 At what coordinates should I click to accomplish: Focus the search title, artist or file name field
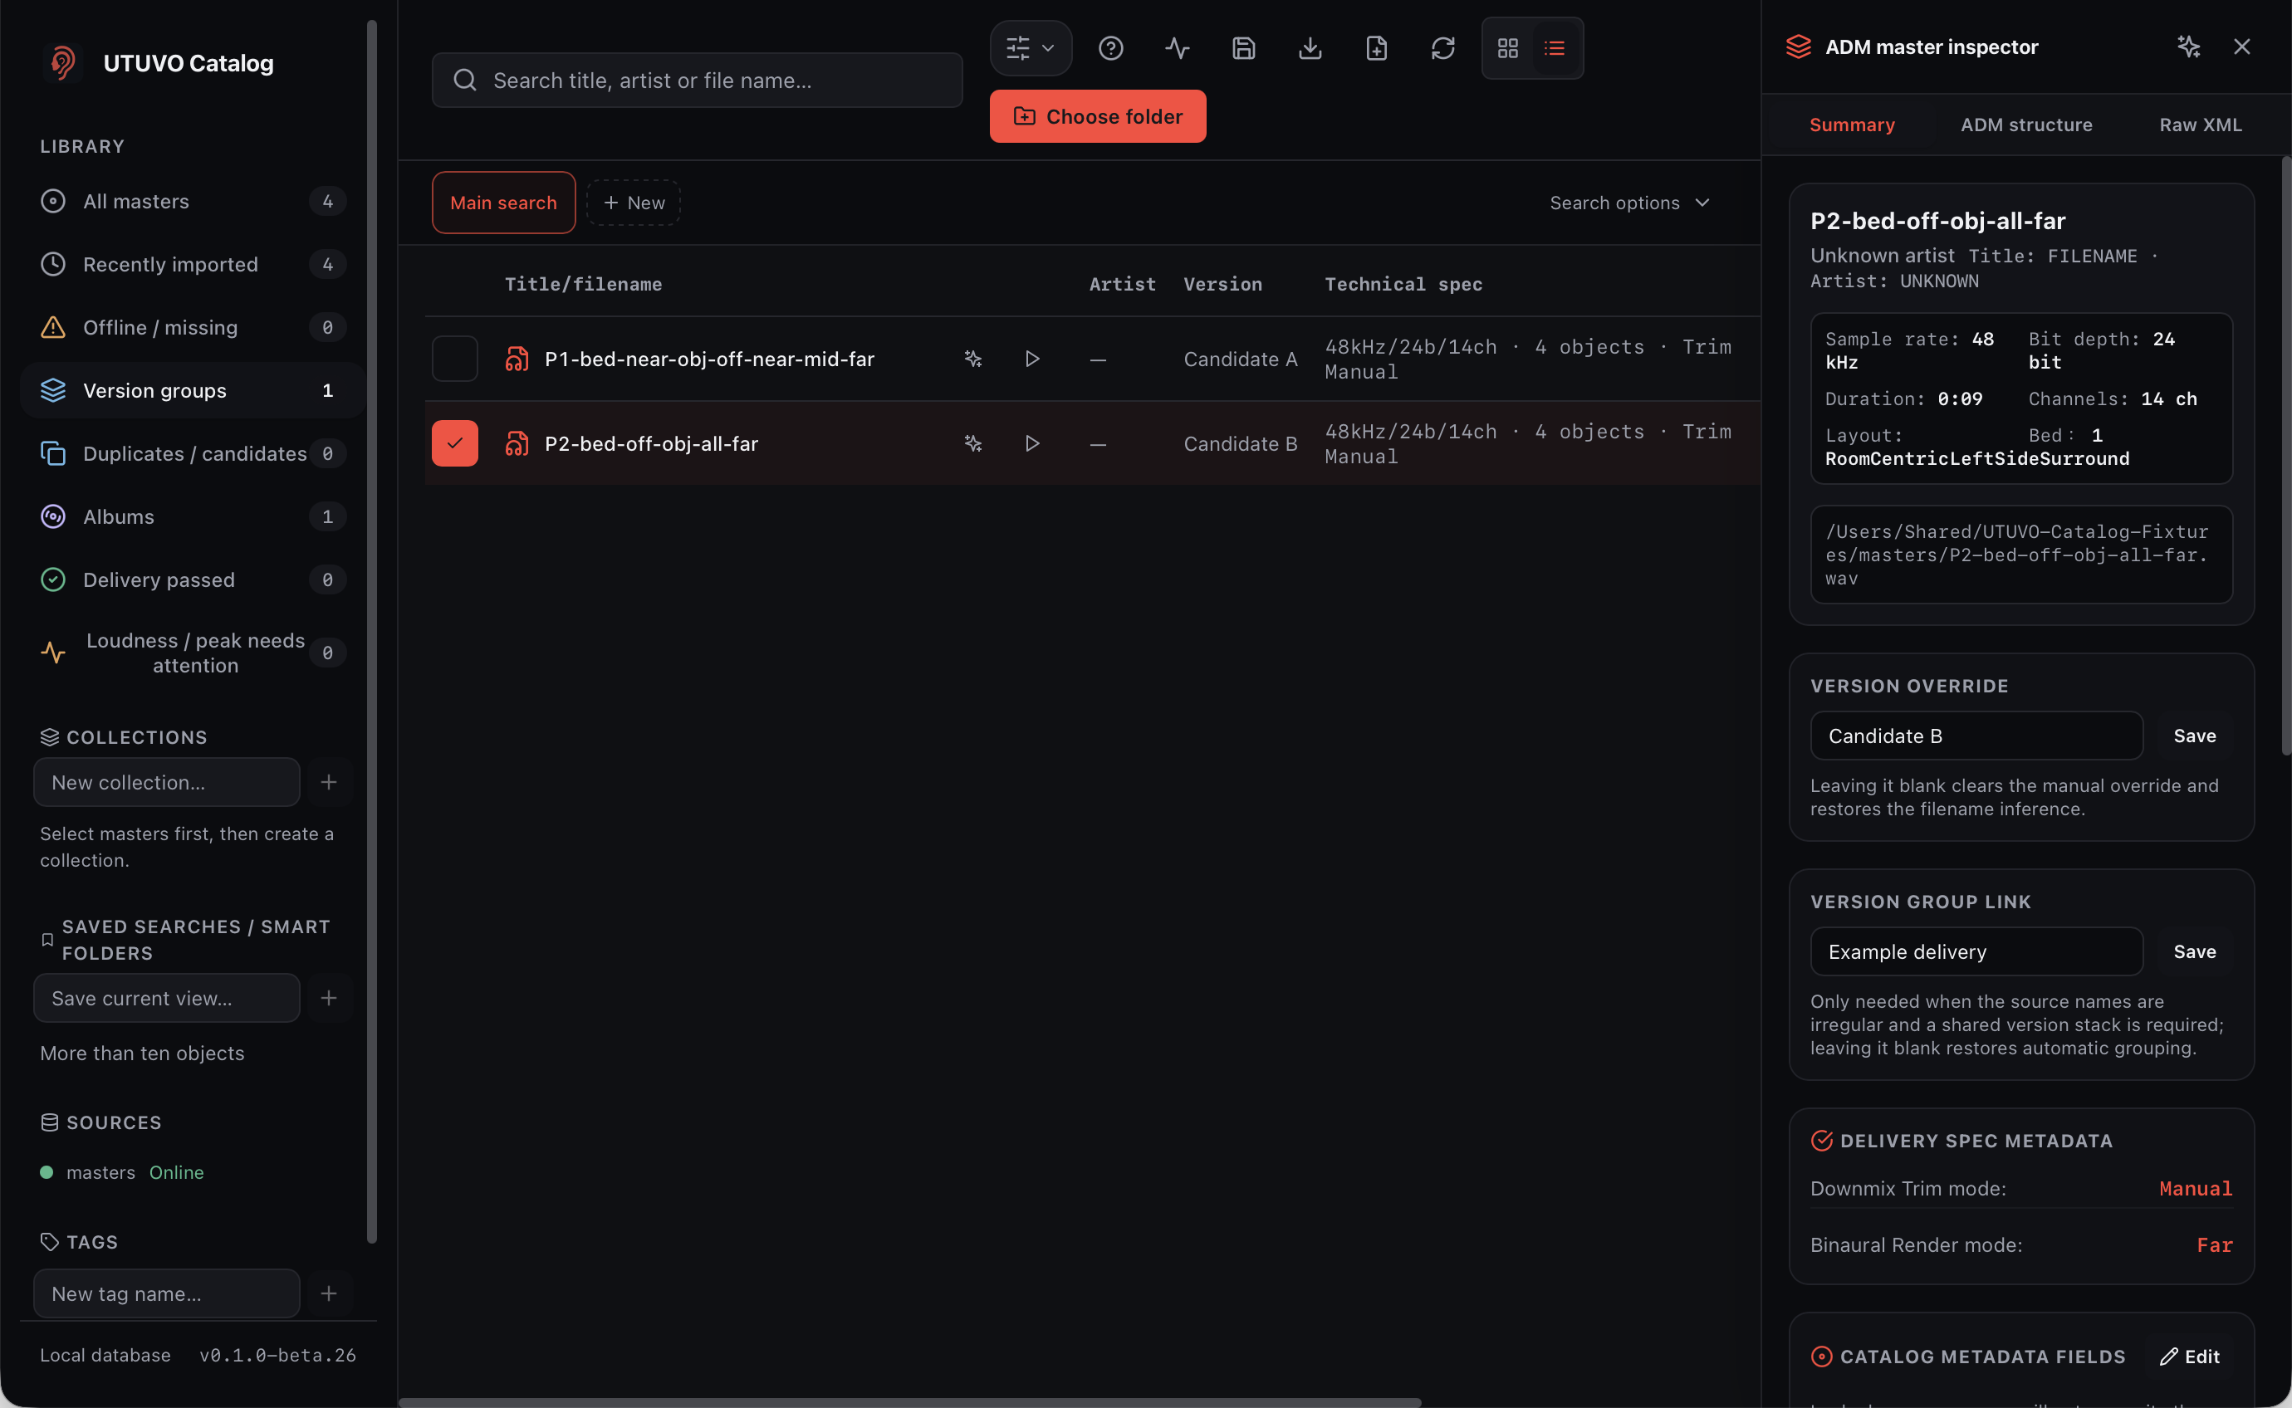[x=697, y=80]
